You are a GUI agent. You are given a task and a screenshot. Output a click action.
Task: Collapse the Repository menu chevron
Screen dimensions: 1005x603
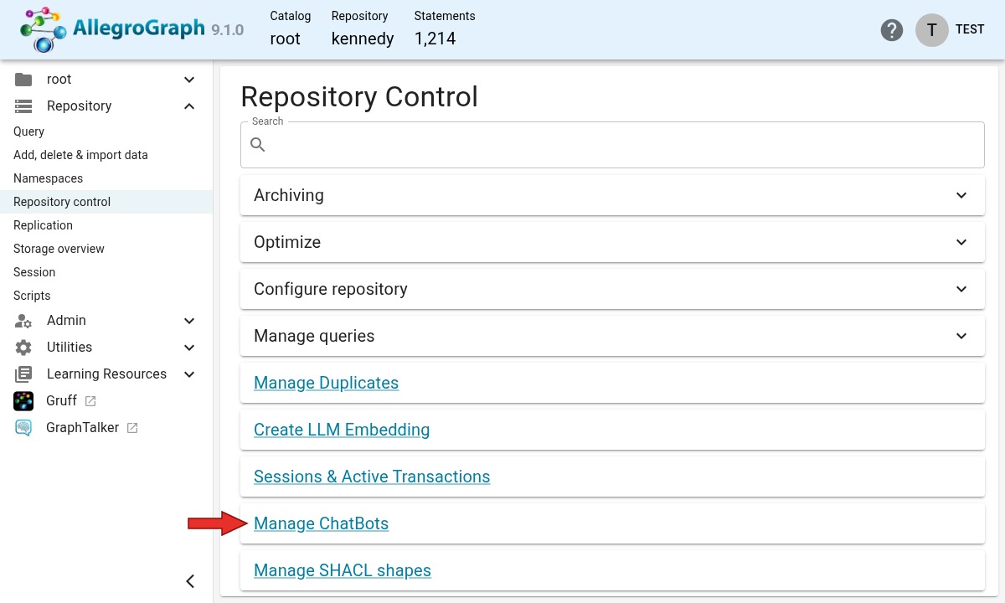pyautogui.click(x=189, y=106)
